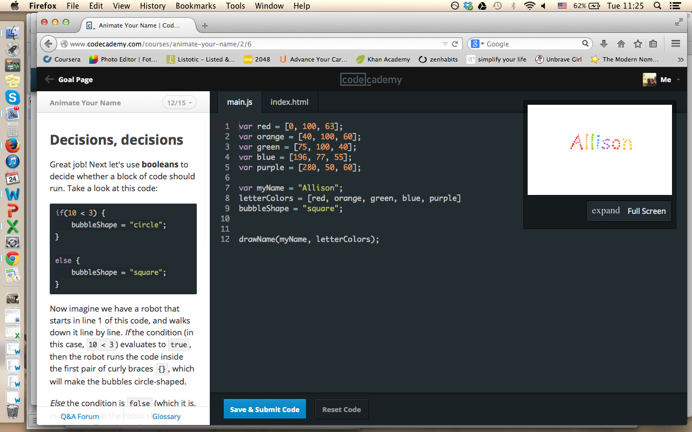This screenshot has width=692, height=432.
Task: Switch to the index.html tab
Action: [289, 102]
